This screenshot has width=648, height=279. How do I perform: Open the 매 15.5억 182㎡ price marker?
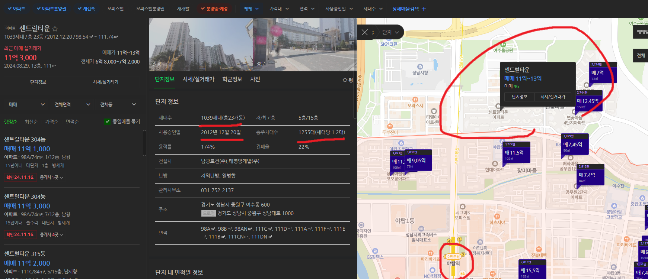pyautogui.click(x=533, y=270)
